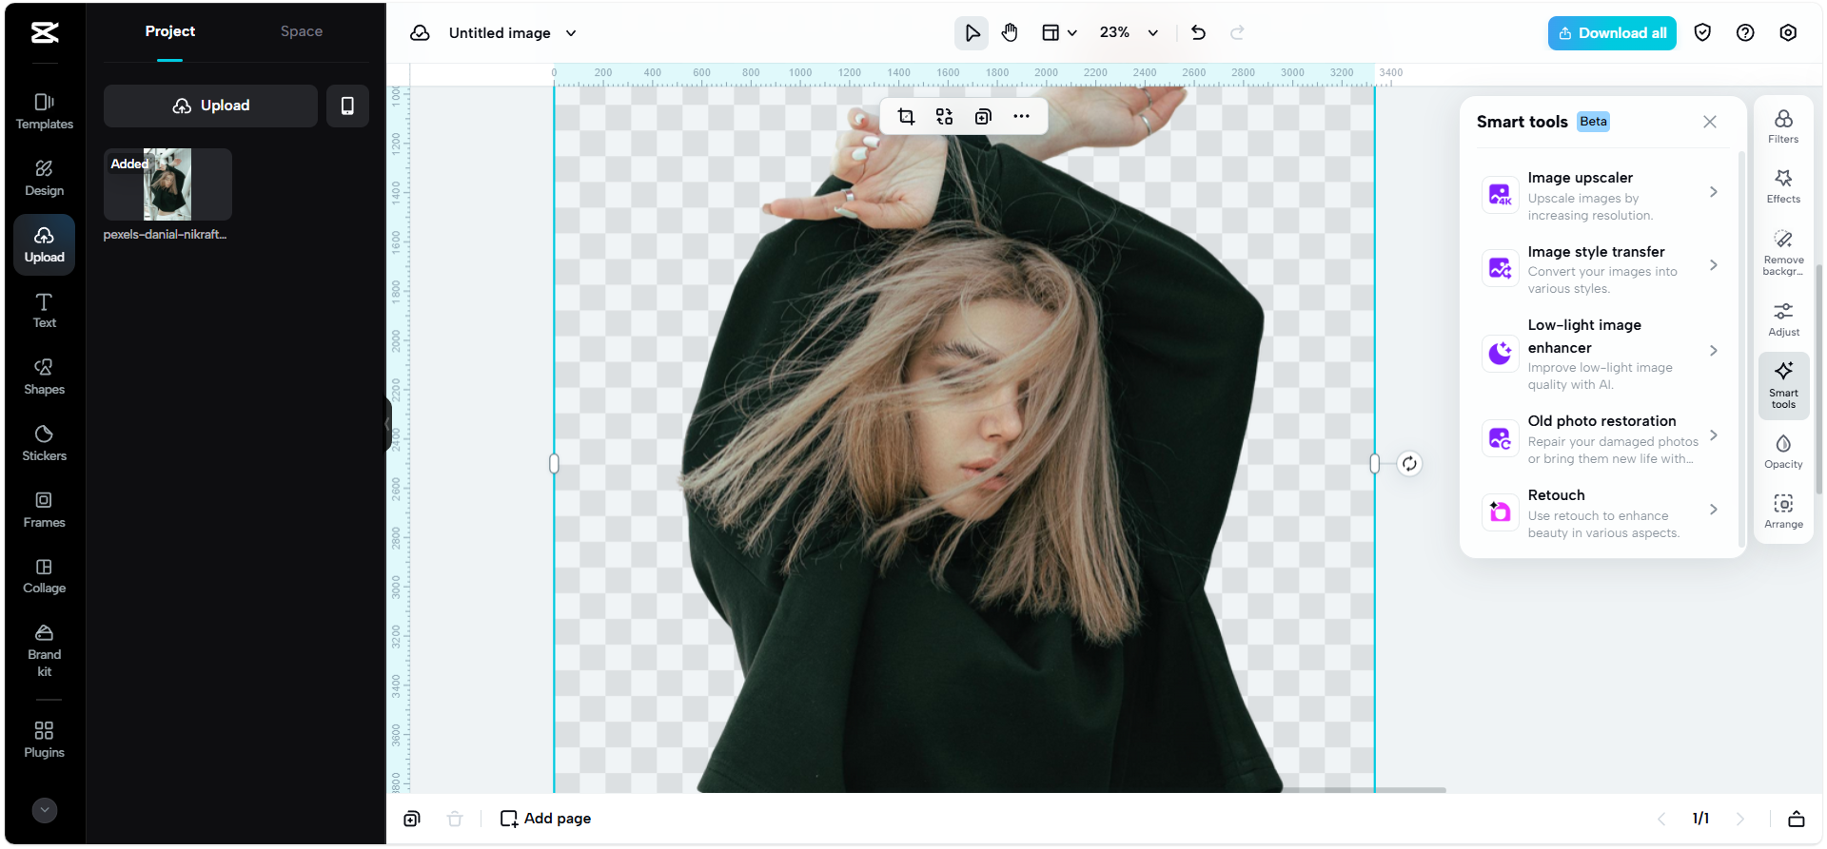Click the crop icon in floating toolbar
This screenshot has width=1827, height=849.
pyautogui.click(x=906, y=117)
